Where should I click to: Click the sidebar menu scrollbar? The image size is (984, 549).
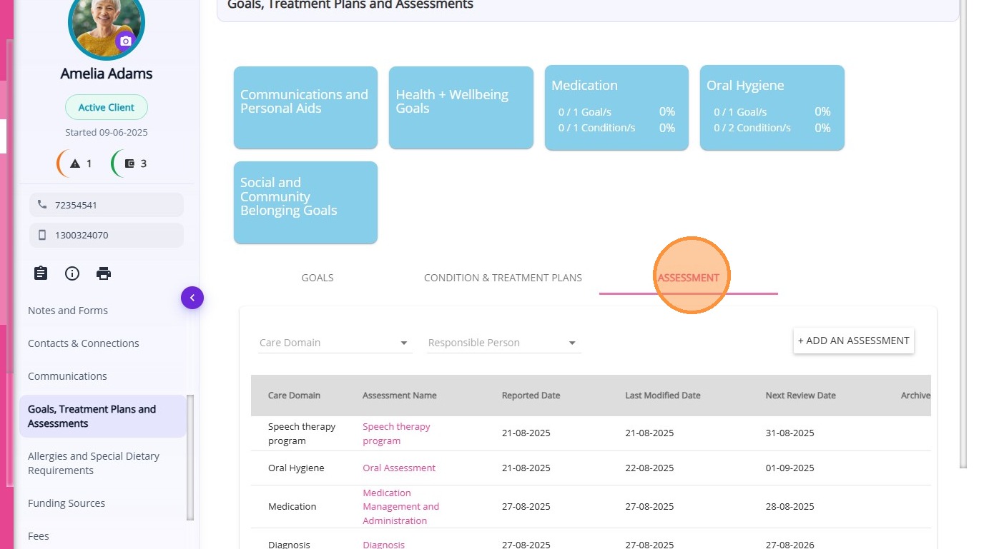point(190,457)
